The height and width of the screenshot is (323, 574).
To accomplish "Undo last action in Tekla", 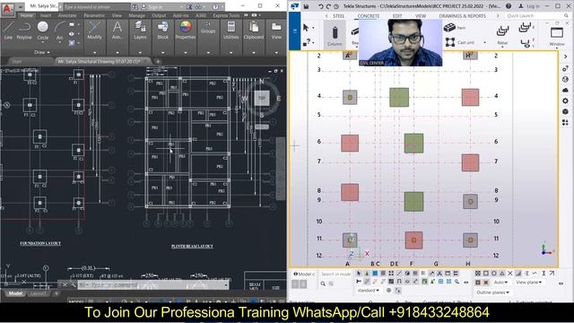I will [321, 6].
